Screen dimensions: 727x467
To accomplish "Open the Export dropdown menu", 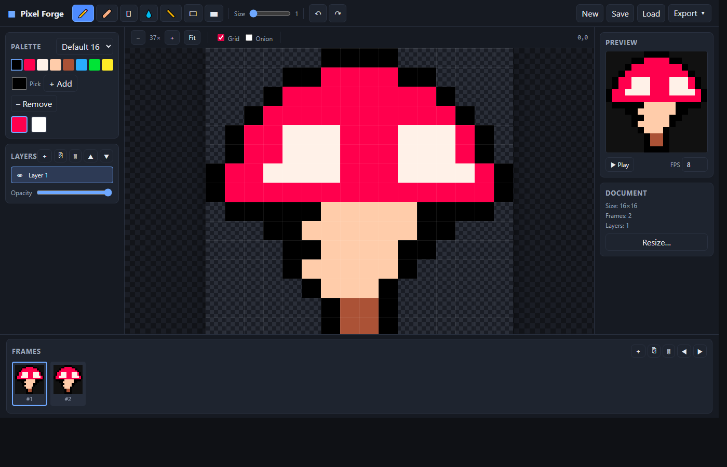I will [689, 13].
